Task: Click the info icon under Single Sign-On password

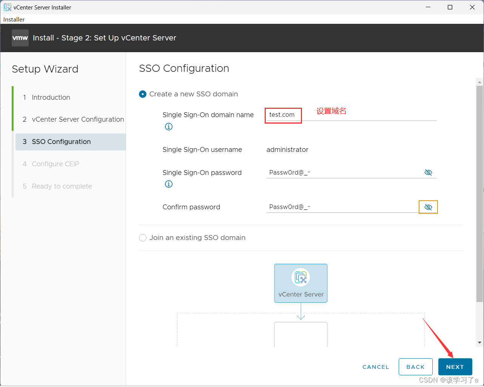Action: [169, 184]
